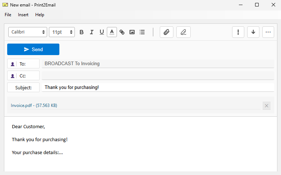Click 'Thank you for purchasing!' body line
Screen dimensions: 281x175
[40, 139]
